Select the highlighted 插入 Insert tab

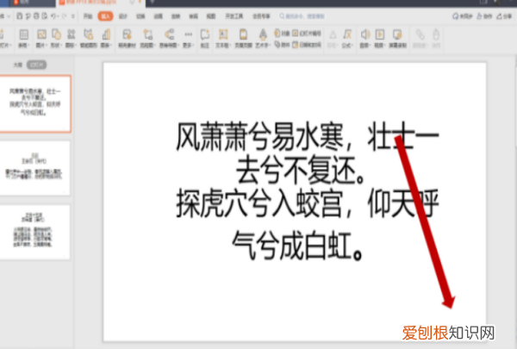pos(105,16)
